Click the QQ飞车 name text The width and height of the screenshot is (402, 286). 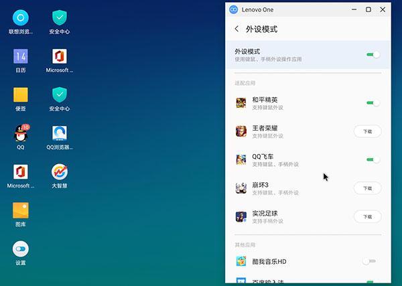(263, 156)
